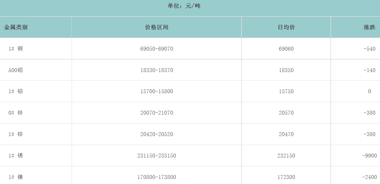Click the 1# 铅 metal name
Screen dimensions: 380x184
tap(16, 91)
